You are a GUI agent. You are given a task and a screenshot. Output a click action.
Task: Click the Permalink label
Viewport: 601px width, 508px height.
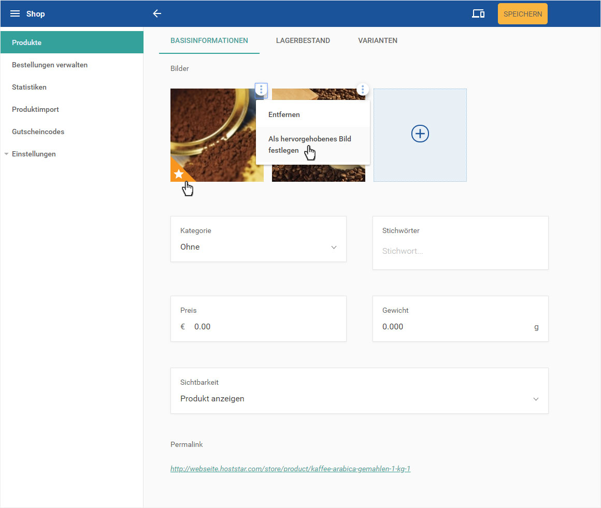[187, 444]
